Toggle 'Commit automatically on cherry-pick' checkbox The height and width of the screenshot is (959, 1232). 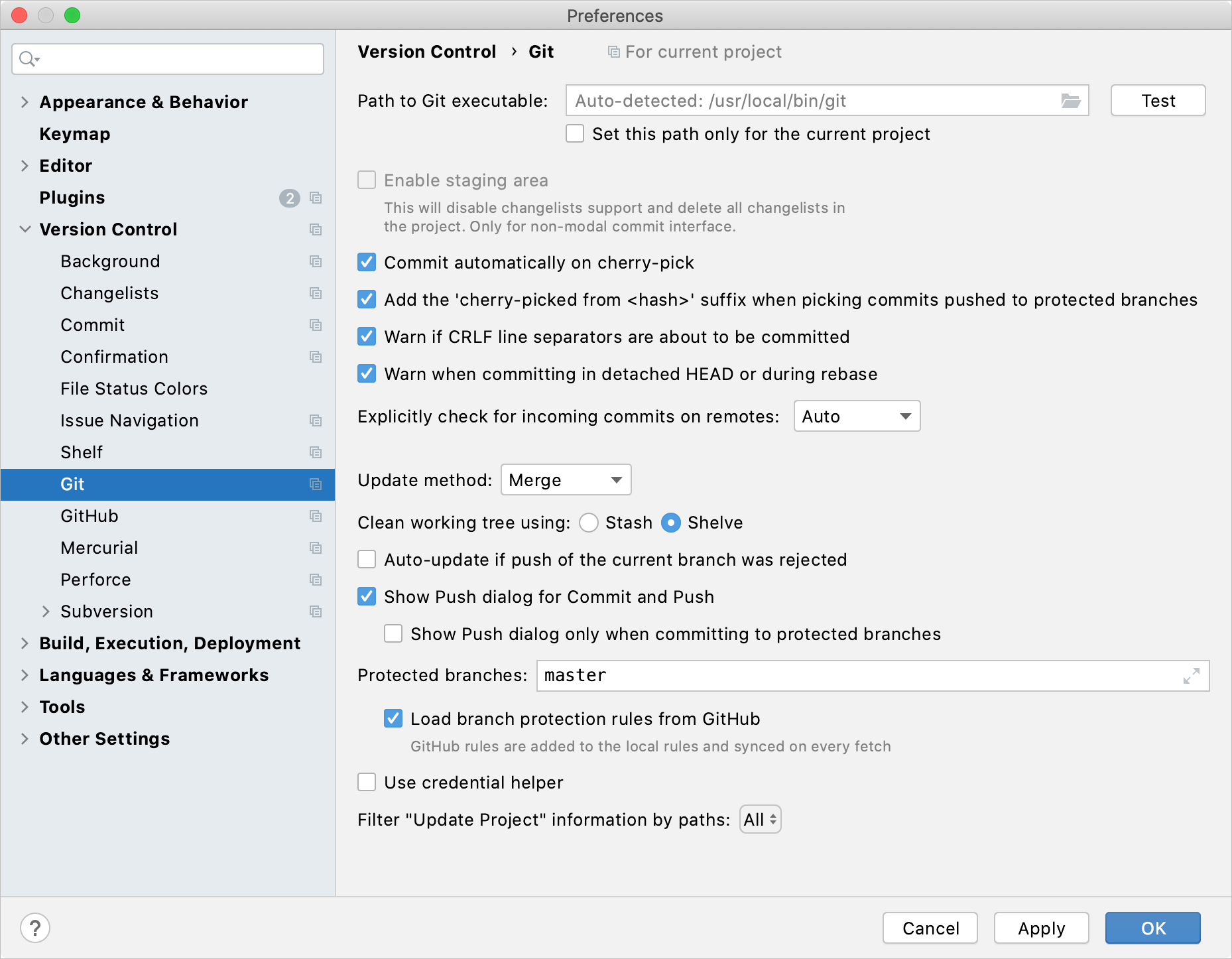pyautogui.click(x=367, y=263)
